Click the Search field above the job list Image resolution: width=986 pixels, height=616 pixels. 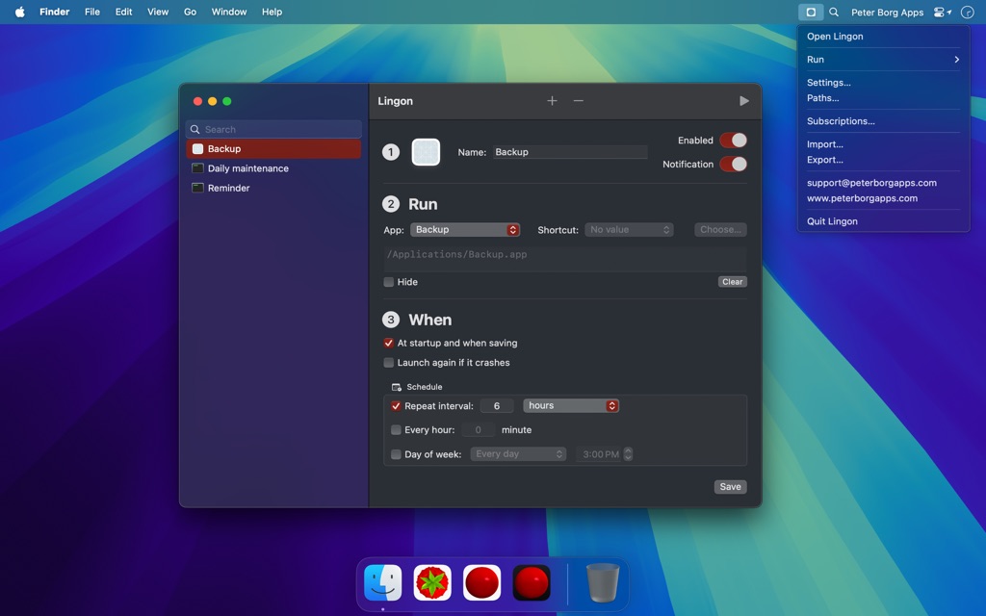[x=273, y=128]
